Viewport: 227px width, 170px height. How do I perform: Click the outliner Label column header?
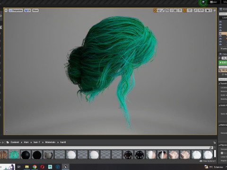(225, 17)
